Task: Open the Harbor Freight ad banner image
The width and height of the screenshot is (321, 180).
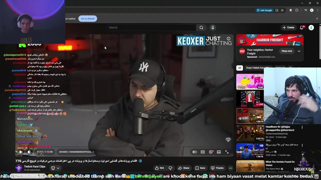Action: (x=270, y=40)
